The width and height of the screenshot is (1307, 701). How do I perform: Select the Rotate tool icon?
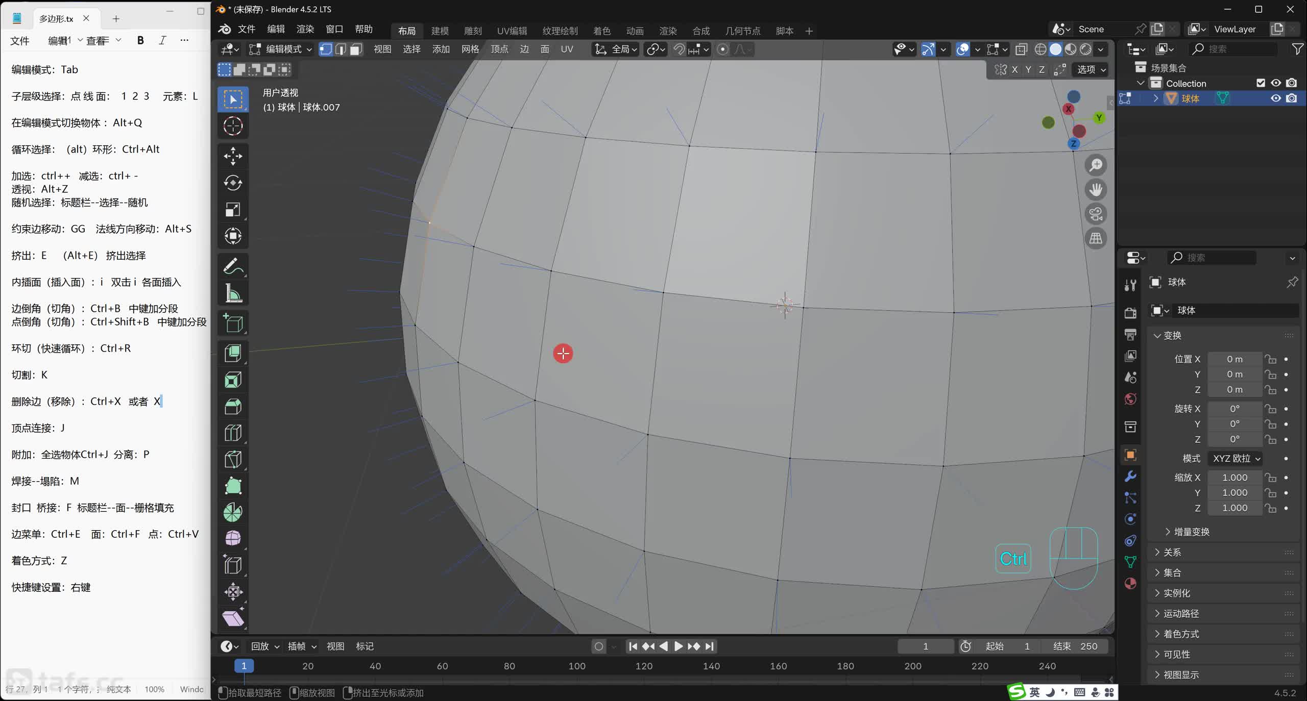click(233, 183)
